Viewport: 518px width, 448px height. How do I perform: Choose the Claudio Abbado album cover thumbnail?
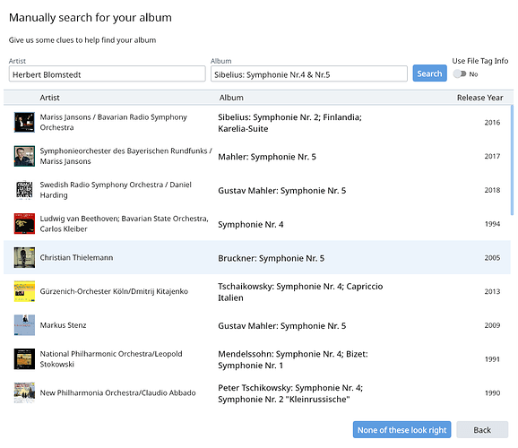pyautogui.click(x=24, y=392)
